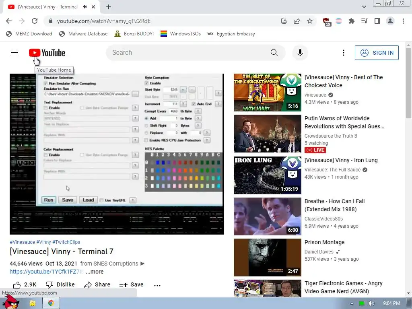Select the Vinny - Terminal 7 browser tab

pyautogui.click(x=47, y=7)
